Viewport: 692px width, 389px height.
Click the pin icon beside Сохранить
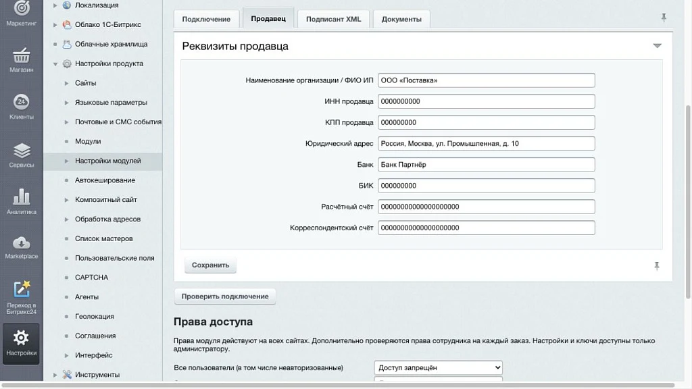(657, 266)
